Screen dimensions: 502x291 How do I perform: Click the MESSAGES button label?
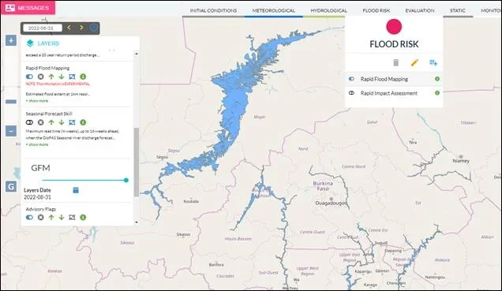pos(33,8)
